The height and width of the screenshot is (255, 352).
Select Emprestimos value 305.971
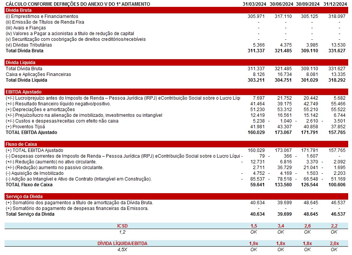click(x=256, y=16)
